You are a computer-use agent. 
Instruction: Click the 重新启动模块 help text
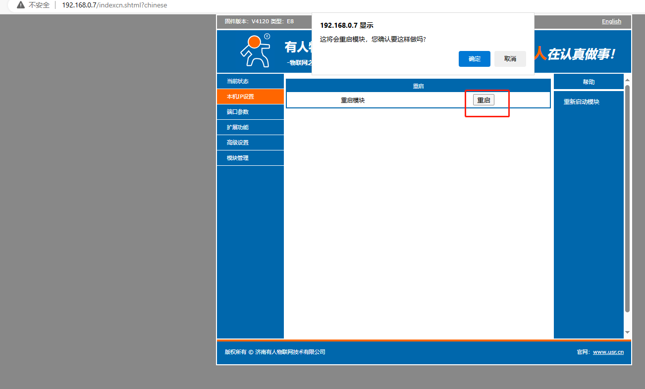click(581, 102)
